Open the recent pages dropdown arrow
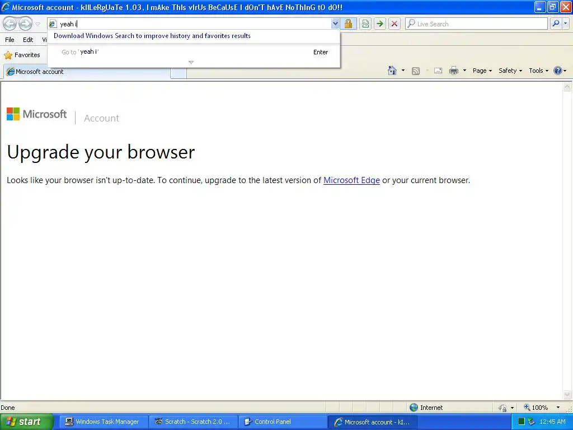 [x=37, y=24]
